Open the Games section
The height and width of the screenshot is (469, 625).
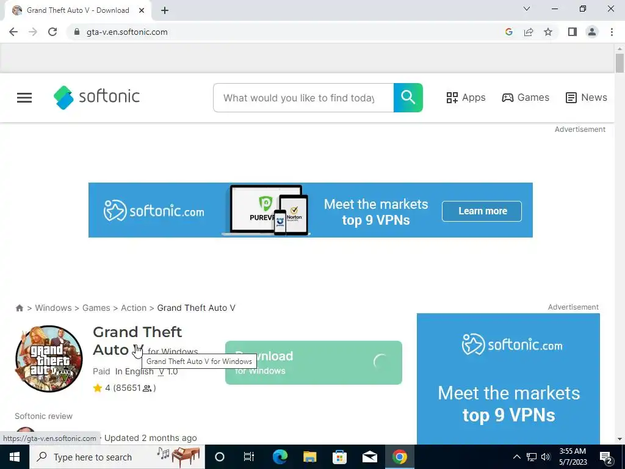pos(526,97)
